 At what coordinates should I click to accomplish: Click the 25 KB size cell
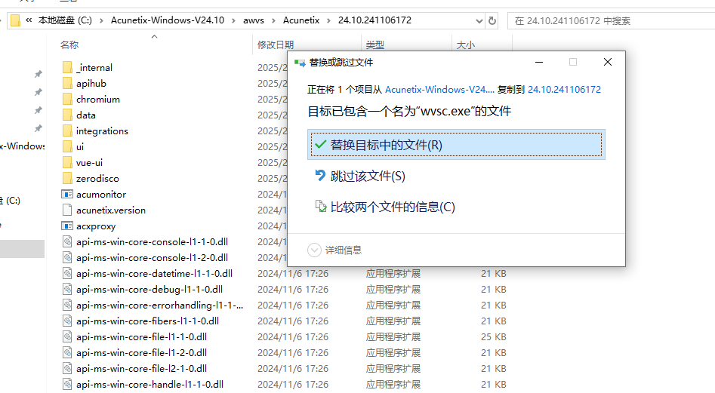pos(493,337)
